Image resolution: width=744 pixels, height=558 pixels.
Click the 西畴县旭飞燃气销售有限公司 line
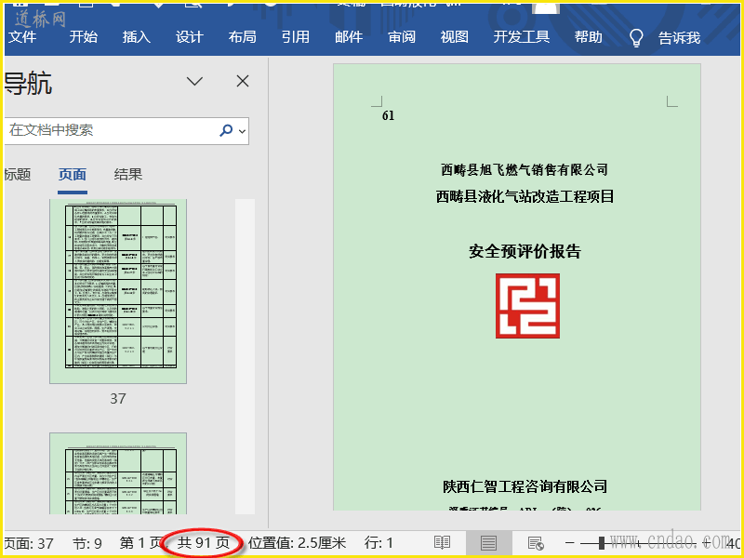(525, 169)
